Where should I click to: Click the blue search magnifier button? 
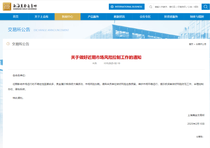(x=205, y=7)
